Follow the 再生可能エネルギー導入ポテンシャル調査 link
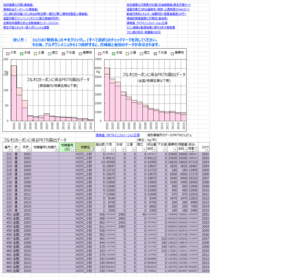 click(x=26, y=27)
